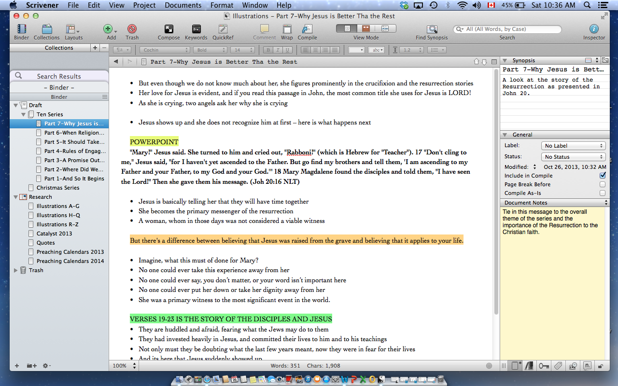This screenshot has height=386, width=618.
Task: Click the Compile toolbar icon
Action: tap(307, 29)
